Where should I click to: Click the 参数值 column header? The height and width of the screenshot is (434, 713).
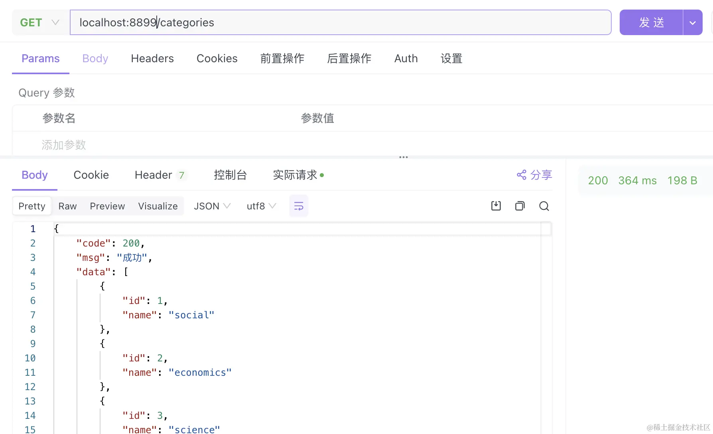click(x=317, y=118)
